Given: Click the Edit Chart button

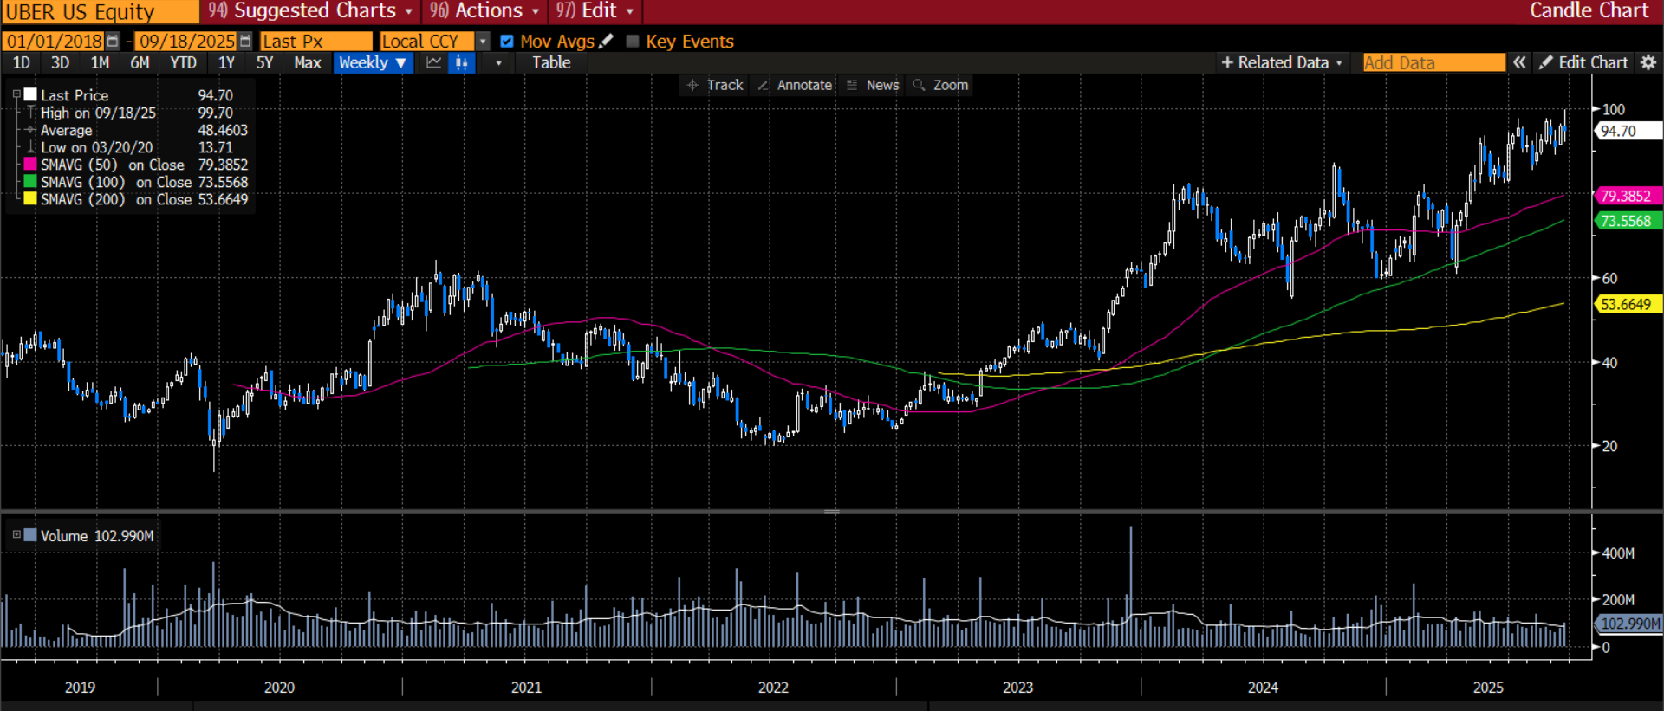Looking at the screenshot, I should pyautogui.click(x=1584, y=62).
